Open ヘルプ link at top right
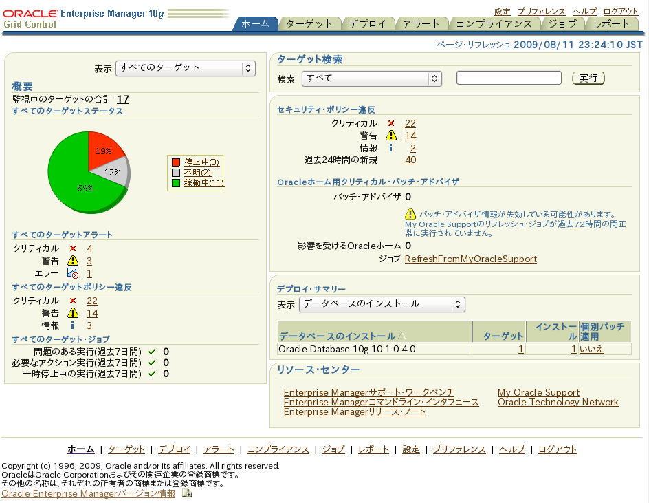 pyautogui.click(x=584, y=12)
